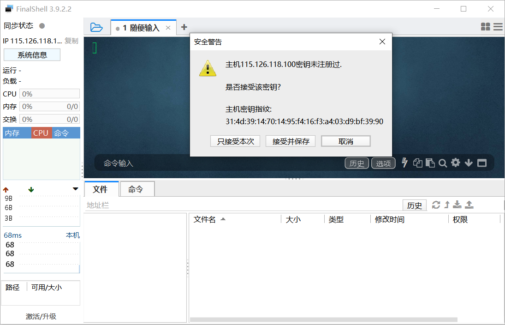
Task: Switch to the 命令 tab
Action: coord(136,189)
